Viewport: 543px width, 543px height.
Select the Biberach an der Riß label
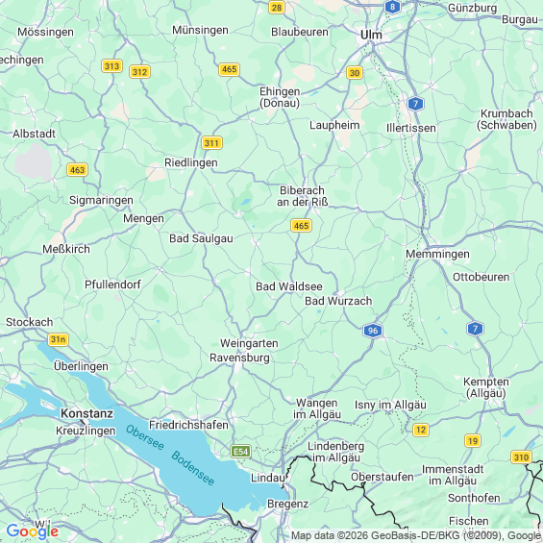303,196
